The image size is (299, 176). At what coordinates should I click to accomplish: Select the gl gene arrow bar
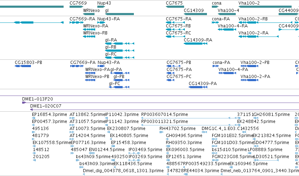tap(119, 14)
